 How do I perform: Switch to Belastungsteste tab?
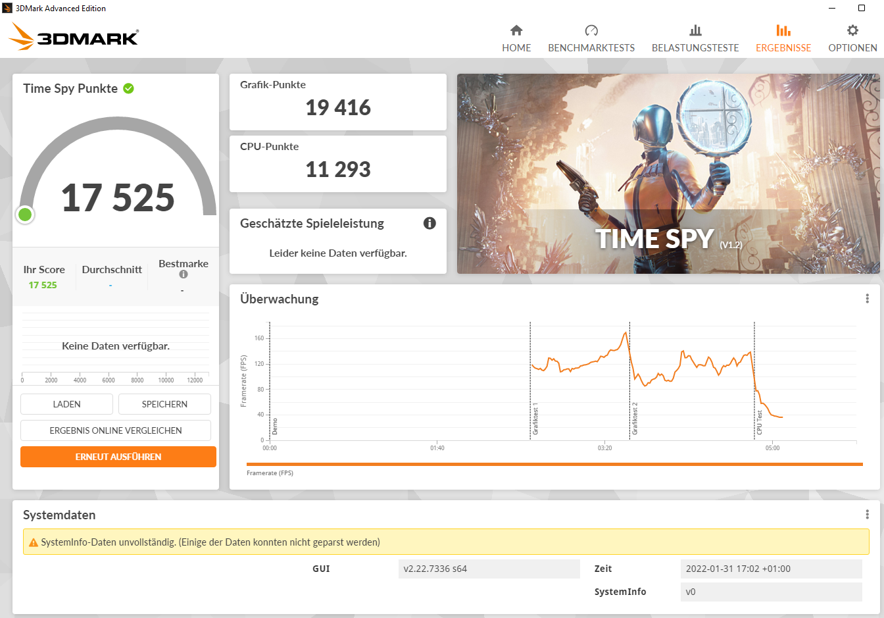tap(695, 39)
